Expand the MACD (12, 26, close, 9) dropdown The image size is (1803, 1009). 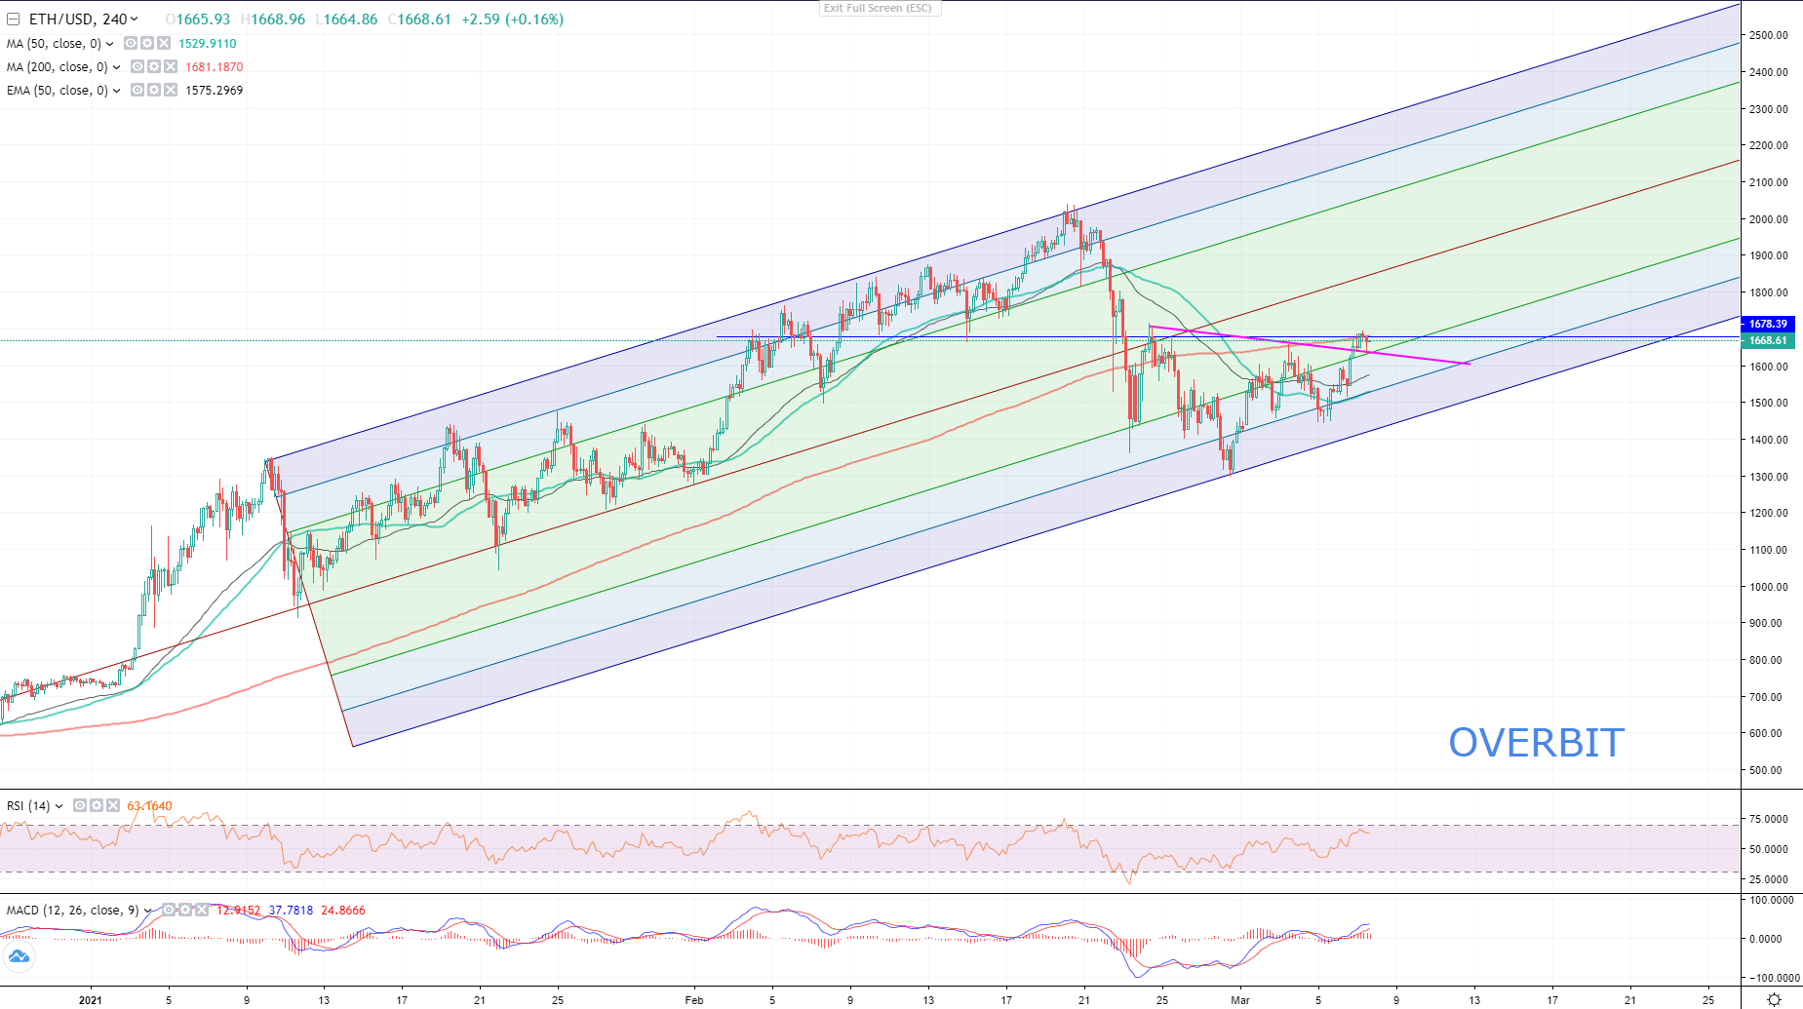[x=148, y=911]
